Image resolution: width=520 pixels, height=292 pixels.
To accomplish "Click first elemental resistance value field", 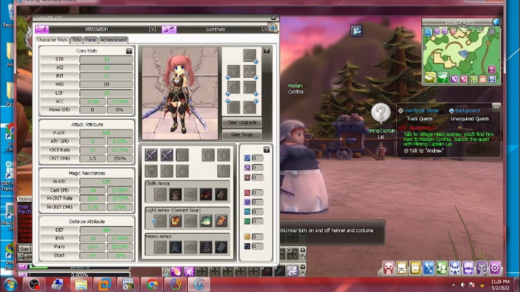I will 257,158.
